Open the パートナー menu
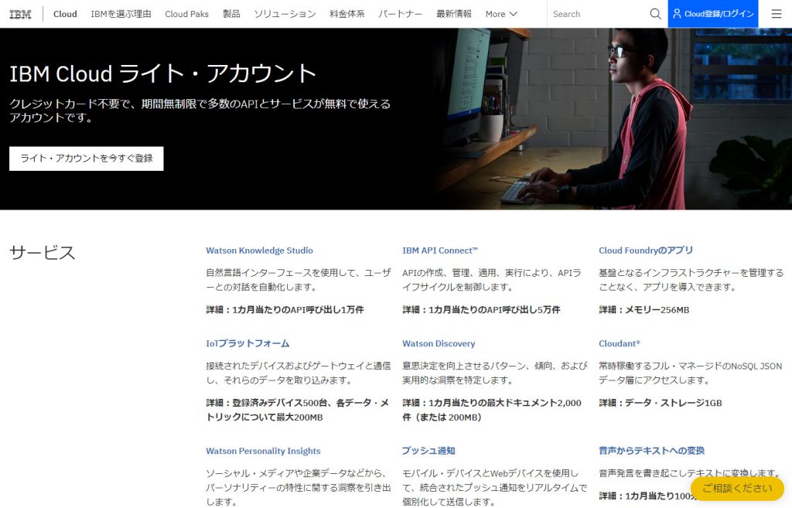Image resolution: width=792 pixels, height=508 pixels. click(x=400, y=14)
